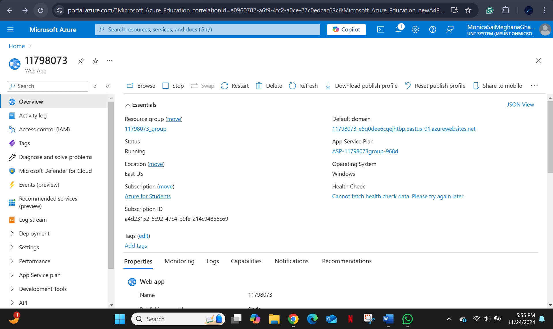Open portal settings gear icon
This screenshot has width=553, height=329.
tap(415, 29)
